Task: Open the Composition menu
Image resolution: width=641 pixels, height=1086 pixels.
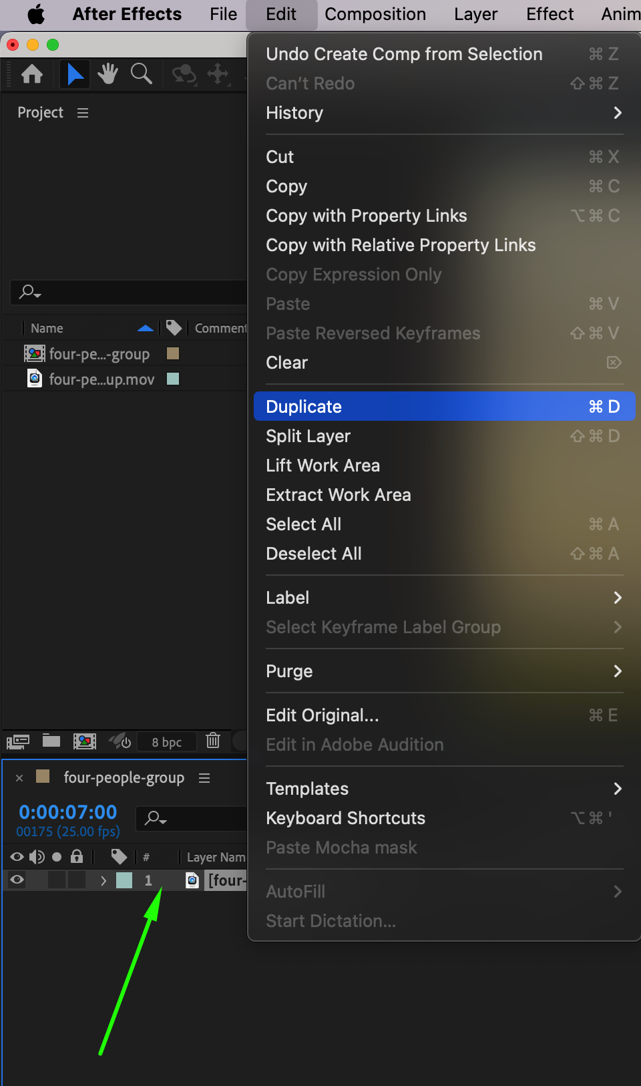Action: pos(375,15)
